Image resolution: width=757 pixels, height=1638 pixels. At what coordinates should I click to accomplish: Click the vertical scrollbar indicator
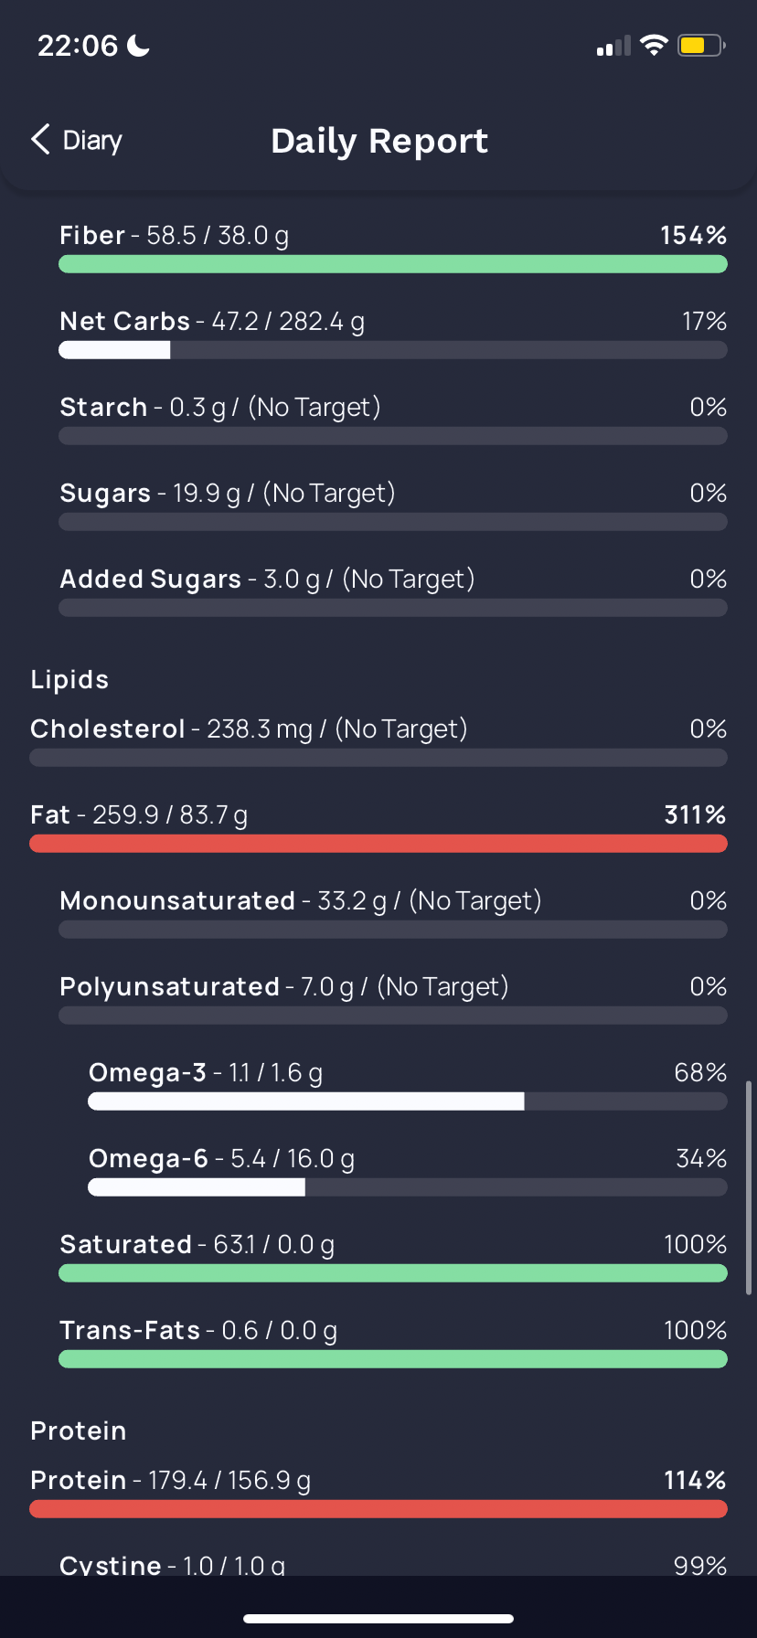749,1188
